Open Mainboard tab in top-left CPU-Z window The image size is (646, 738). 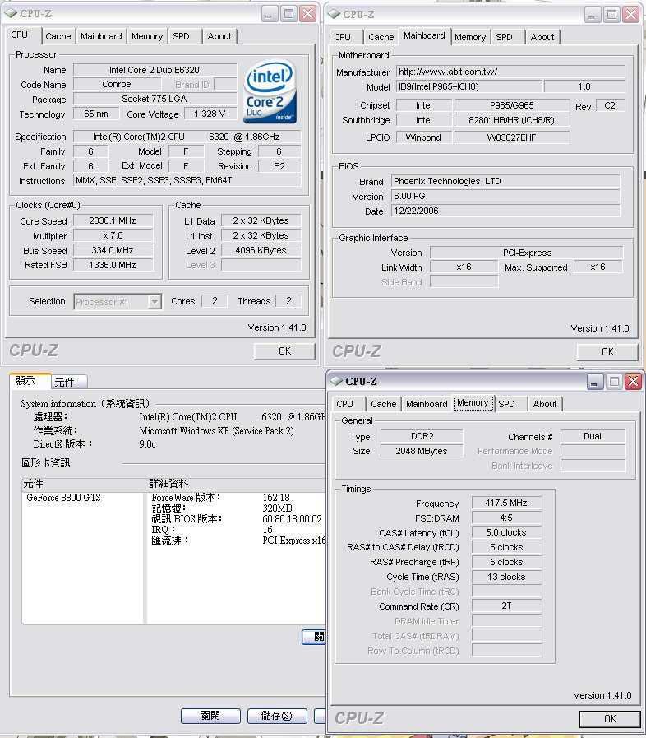click(x=101, y=36)
